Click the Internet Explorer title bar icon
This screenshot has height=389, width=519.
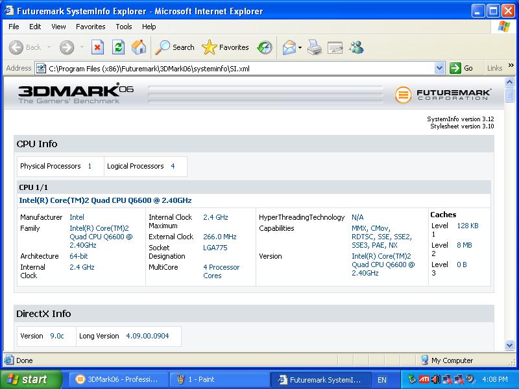pos(9,11)
